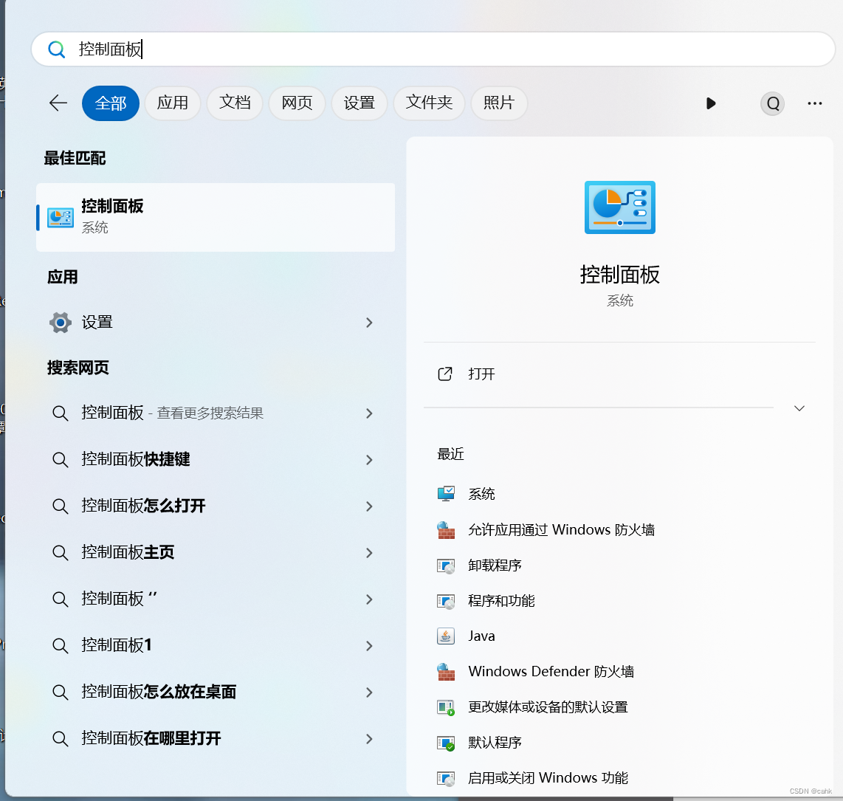Click the Java coffee cup icon
The height and width of the screenshot is (801, 843).
point(446,636)
